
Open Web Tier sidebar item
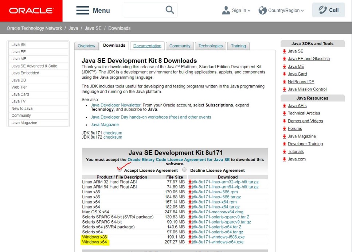click(x=38, y=87)
